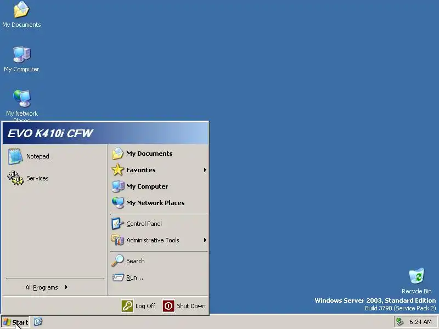Click the EVO K410i CFW user name header

[50, 133]
